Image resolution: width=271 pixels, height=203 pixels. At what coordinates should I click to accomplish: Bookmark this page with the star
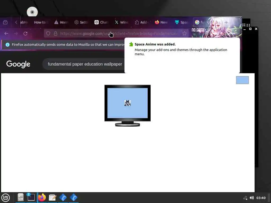(x=184, y=33)
